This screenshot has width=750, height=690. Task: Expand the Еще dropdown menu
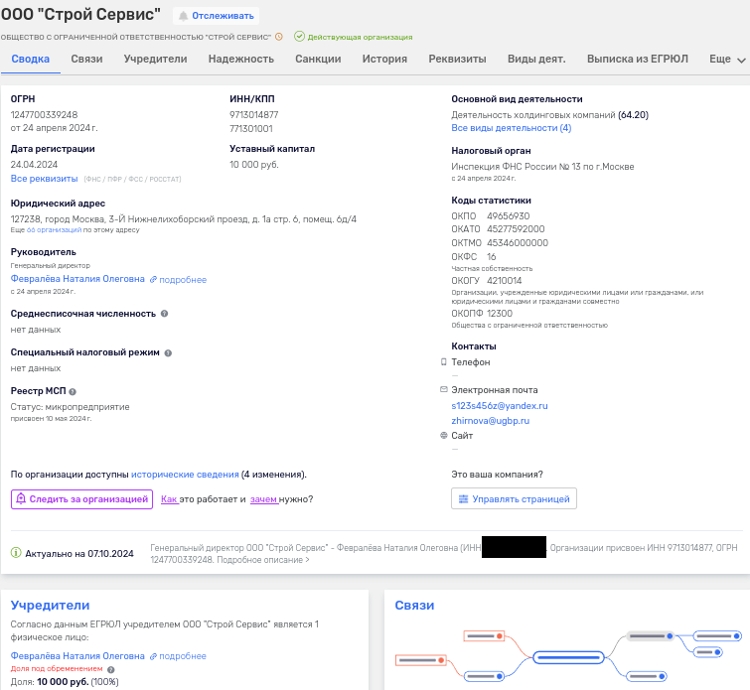pos(727,59)
